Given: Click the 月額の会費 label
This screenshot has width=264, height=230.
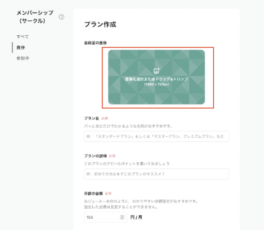Looking at the screenshot, I should [x=93, y=193].
